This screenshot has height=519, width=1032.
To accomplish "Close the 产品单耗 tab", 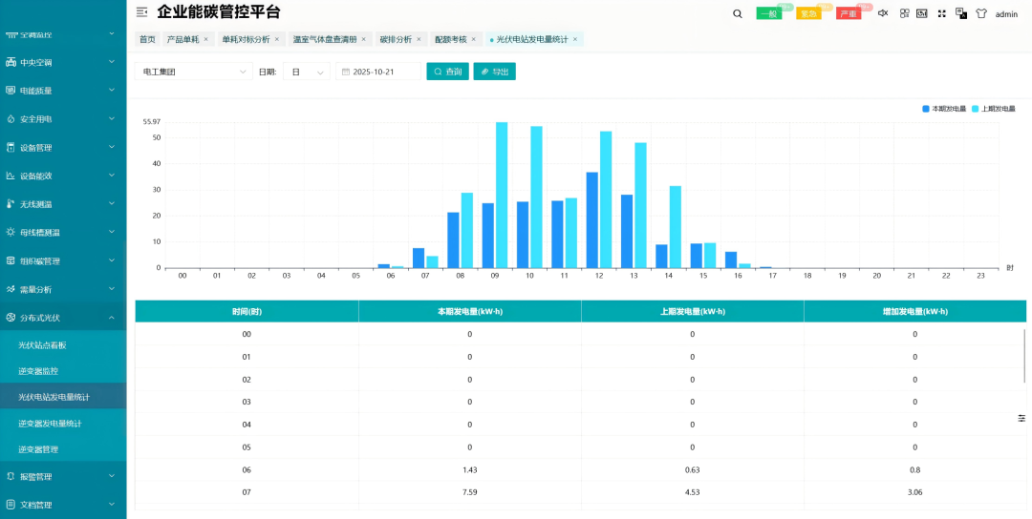I will pos(205,39).
